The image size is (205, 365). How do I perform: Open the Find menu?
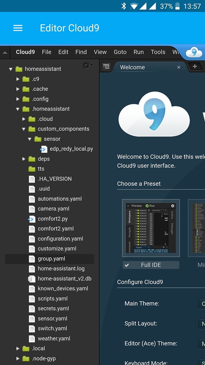tap(81, 52)
